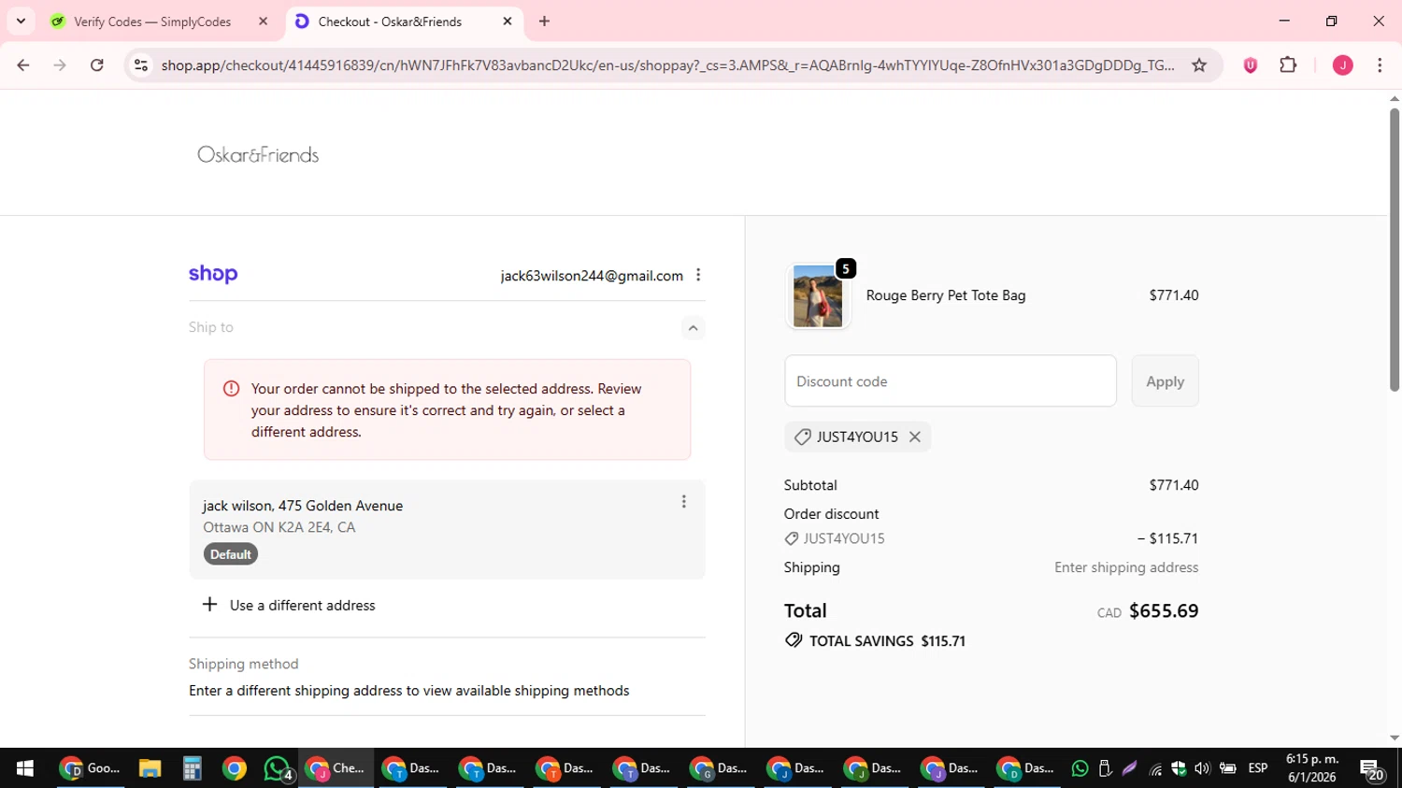The width and height of the screenshot is (1402, 788).
Task: Open a new browser tab
Action: pos(545,21)
